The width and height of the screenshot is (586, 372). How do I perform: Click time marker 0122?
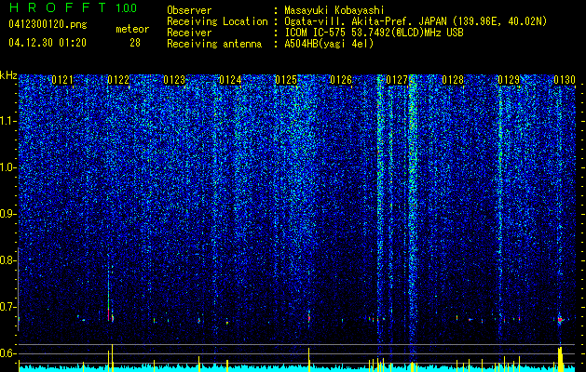pos(118,79)
